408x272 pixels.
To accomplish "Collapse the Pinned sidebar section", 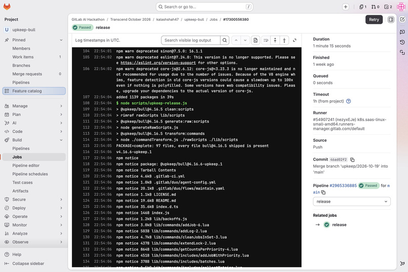I will click(x=61, y=40).
